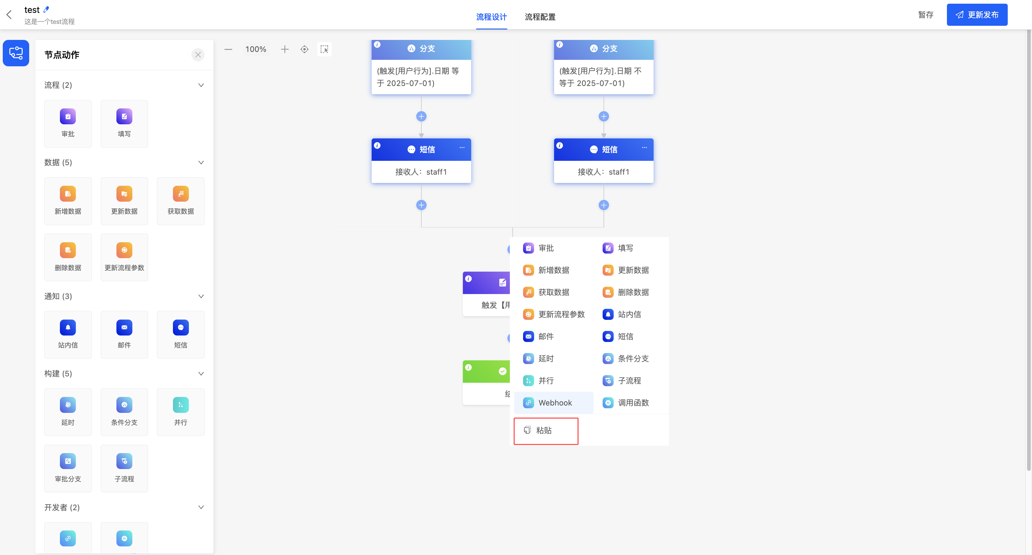Click the zoom out minus icon

228,49
